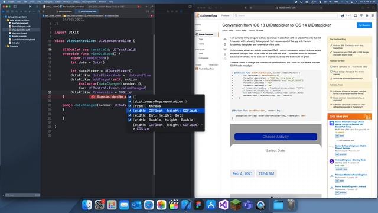Open AppDelegate.swift in the project navigator
This screenshot has height=213, width=378.
pos(20,23)
